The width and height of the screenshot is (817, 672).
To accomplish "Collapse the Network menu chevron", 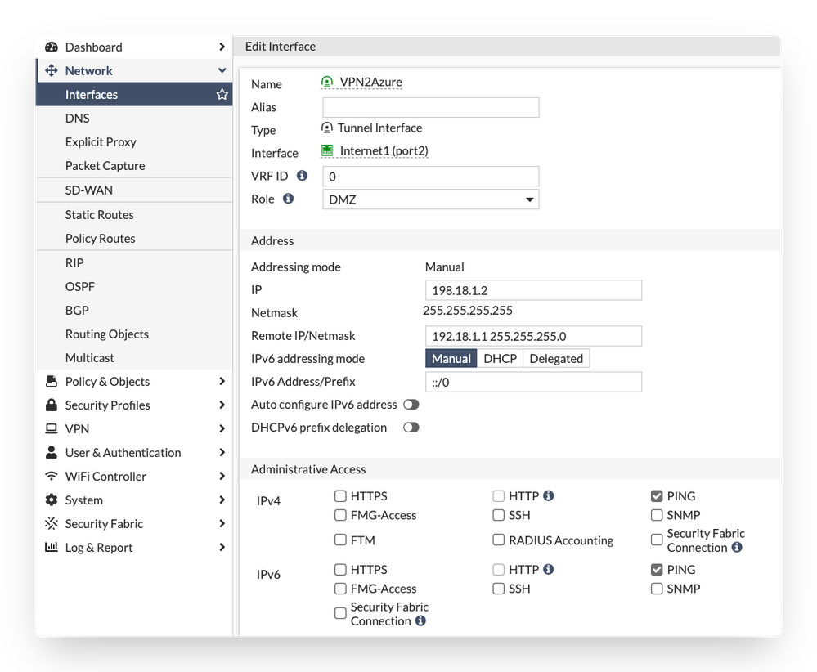I will pyautogui.click(x=222, y=70).
